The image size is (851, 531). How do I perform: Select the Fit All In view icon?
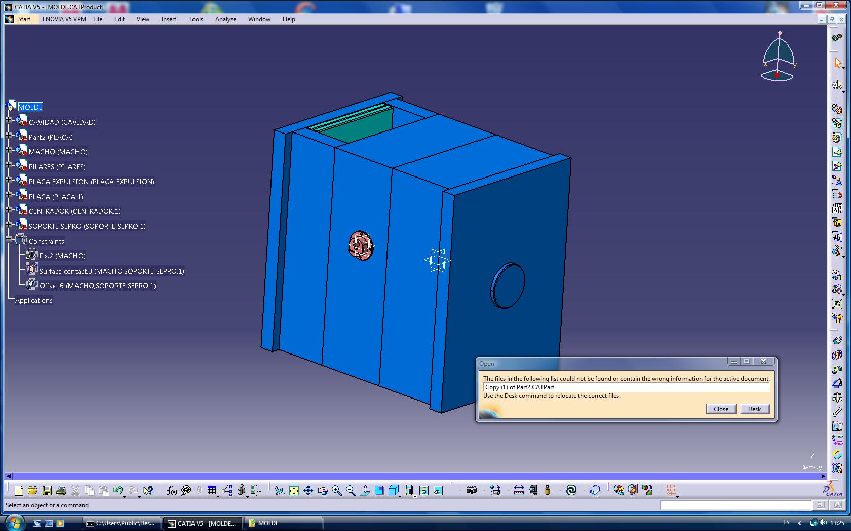pos(294,490)
